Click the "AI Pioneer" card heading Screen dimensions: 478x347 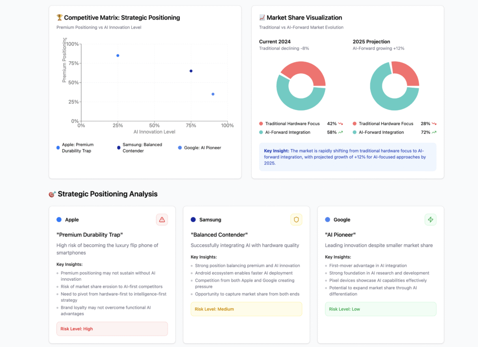pyautogui.click(x=340, y=235)
